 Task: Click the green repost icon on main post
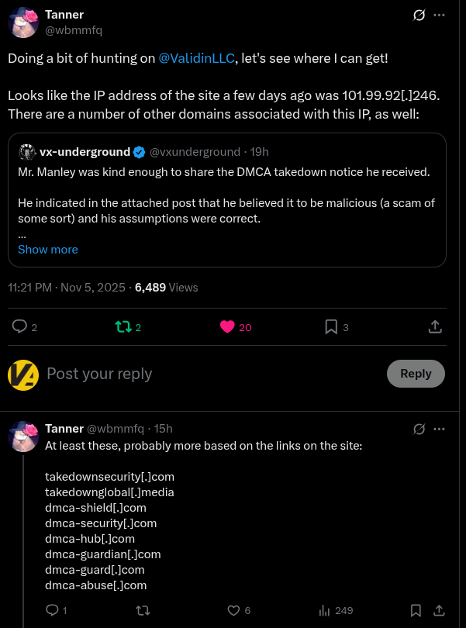point(123,327)
